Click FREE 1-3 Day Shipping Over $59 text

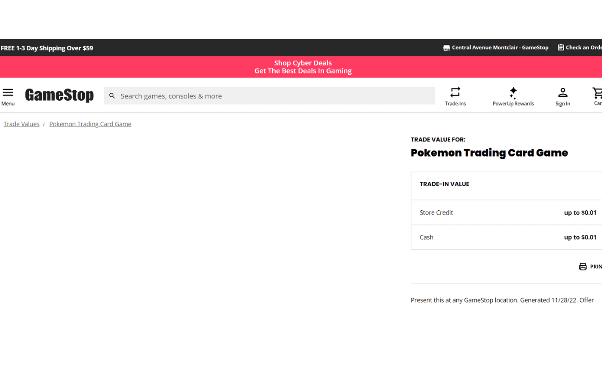pos(47,48)
